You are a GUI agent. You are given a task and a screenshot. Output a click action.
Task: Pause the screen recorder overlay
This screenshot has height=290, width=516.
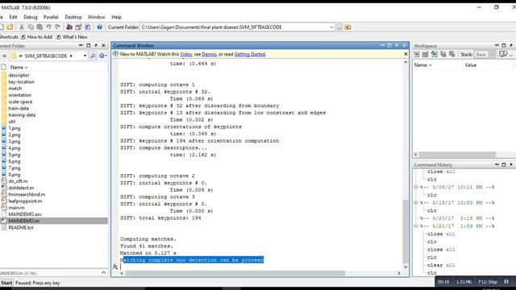(x=506, y=282)
